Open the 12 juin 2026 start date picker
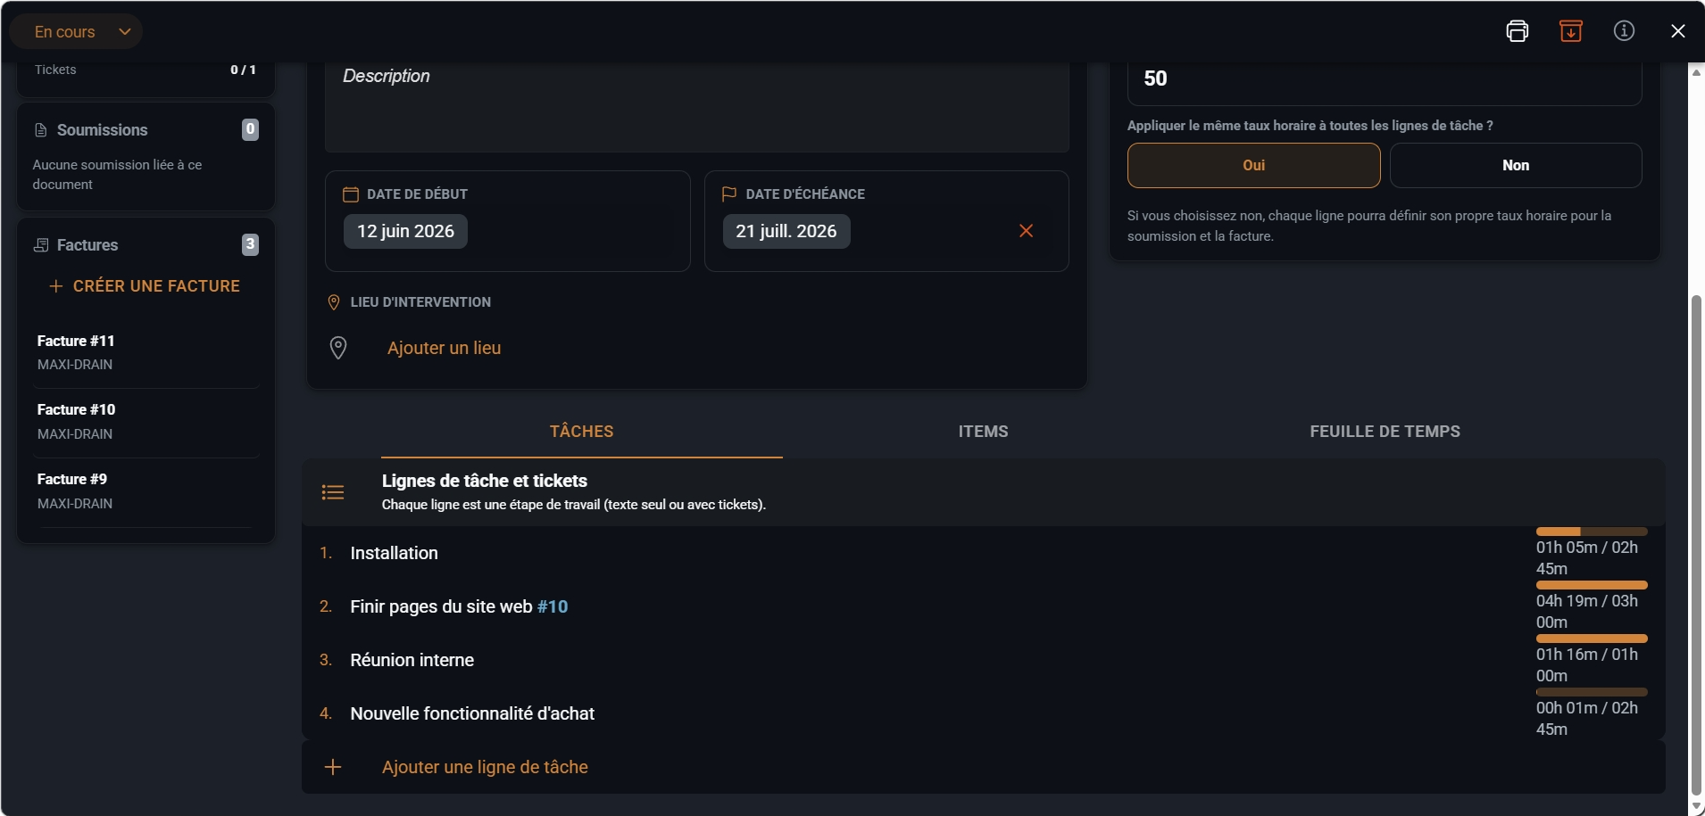Viewport: 1705px width, 816px height. [405, 231]
